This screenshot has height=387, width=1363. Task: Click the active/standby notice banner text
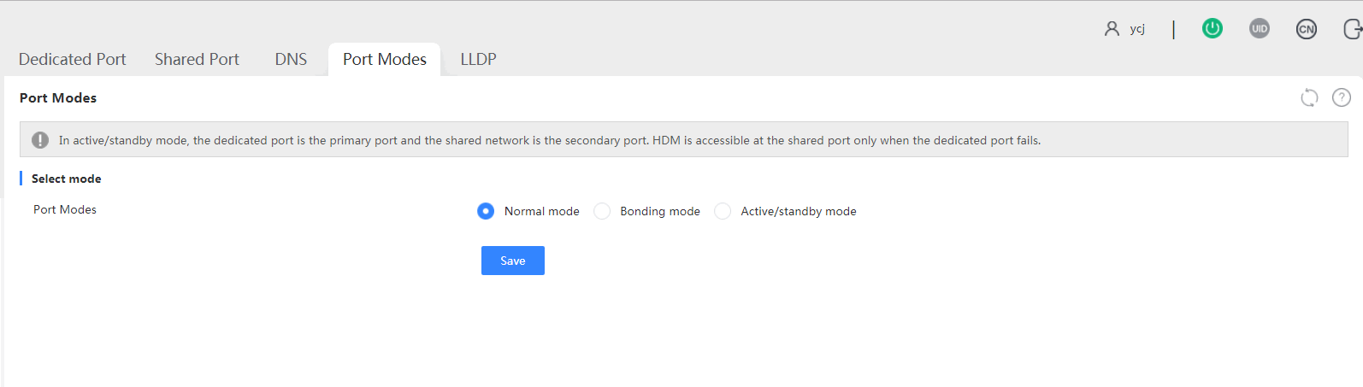pos(550,140)
